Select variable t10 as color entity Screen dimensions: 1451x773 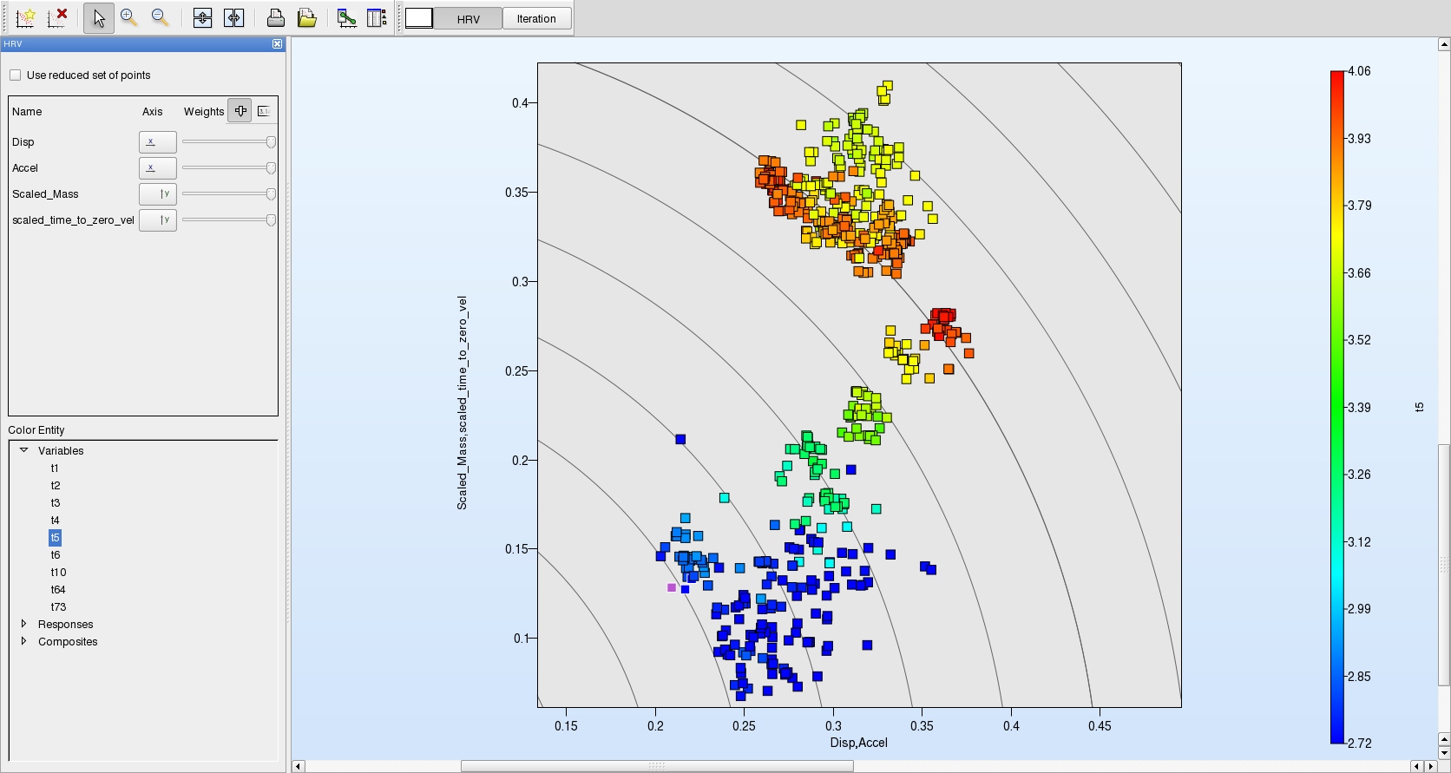(58, 573)
